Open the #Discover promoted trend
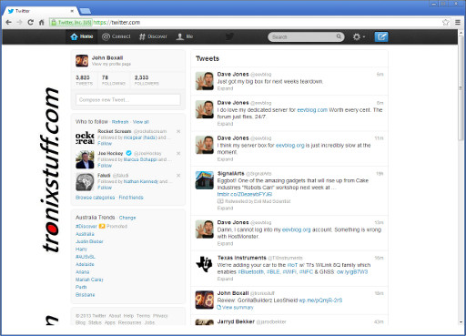The image size is (466, 336). [x=86, y=227]
